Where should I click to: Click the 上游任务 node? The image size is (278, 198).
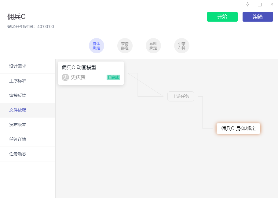(181, 96)
